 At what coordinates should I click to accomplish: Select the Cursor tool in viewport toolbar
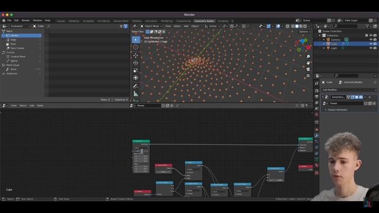click(136, 47)
